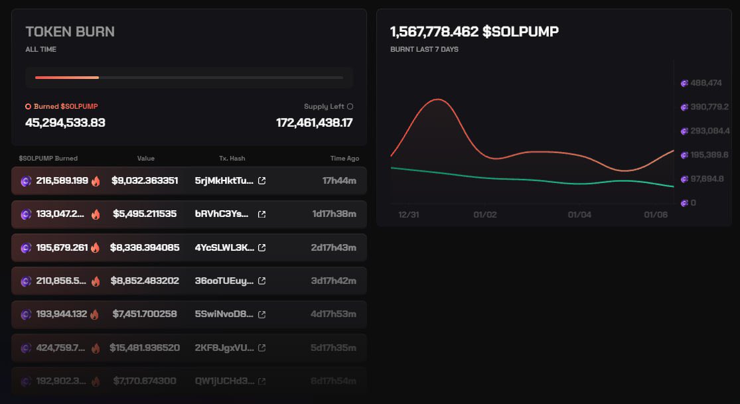Click flame icon beside 193,944.132 burn
The width and height of the screenshot is (740, 404).
96,314
